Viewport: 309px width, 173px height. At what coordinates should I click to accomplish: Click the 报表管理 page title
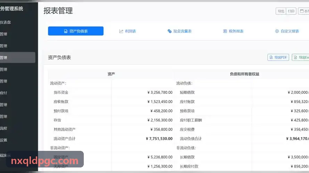click(x=58, y=11)
